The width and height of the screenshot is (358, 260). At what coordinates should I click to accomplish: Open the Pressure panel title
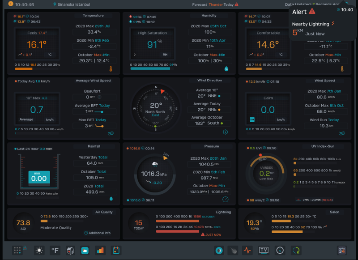(x=211, y=146)
